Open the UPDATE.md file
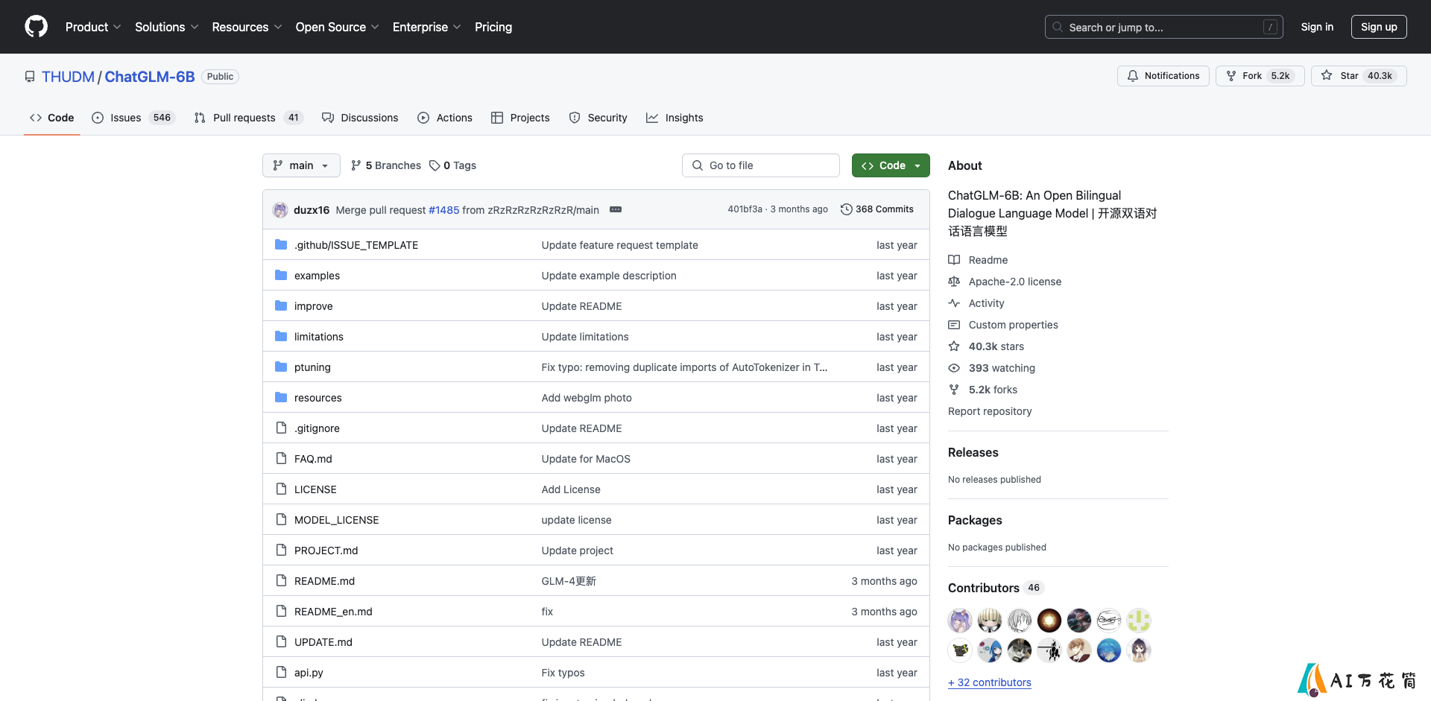Image resolution: width=1431 pixels, height=701 pixels. point(323,642)
